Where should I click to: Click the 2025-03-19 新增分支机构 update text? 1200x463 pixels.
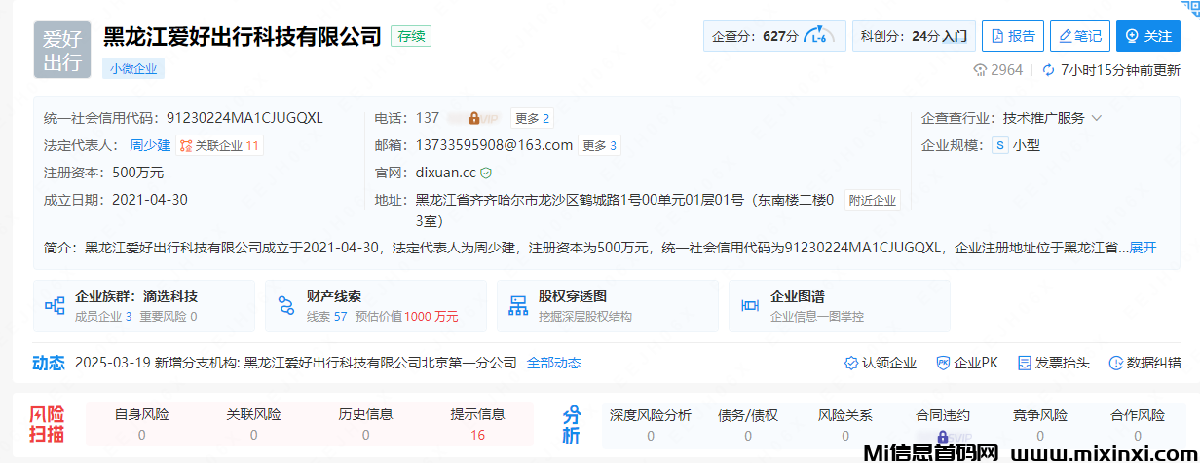(x=296, y=363)
